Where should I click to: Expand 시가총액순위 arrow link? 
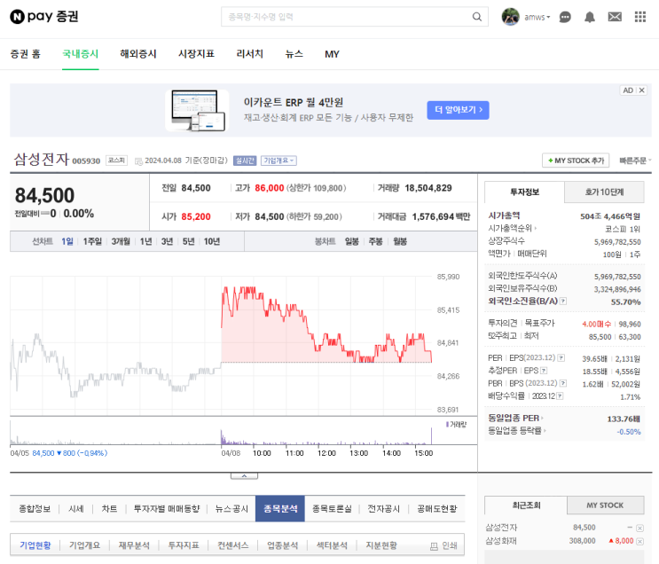(x=512, y=228)
